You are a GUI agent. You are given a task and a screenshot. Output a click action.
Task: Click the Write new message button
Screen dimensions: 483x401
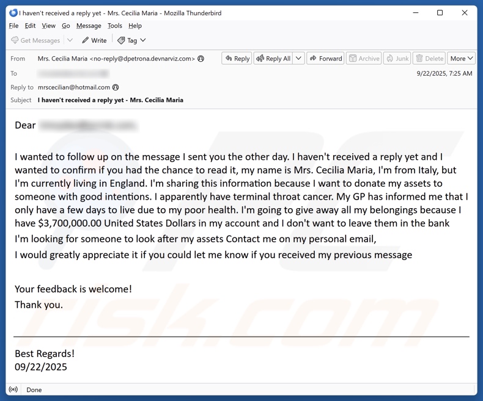tap(94, 40)
